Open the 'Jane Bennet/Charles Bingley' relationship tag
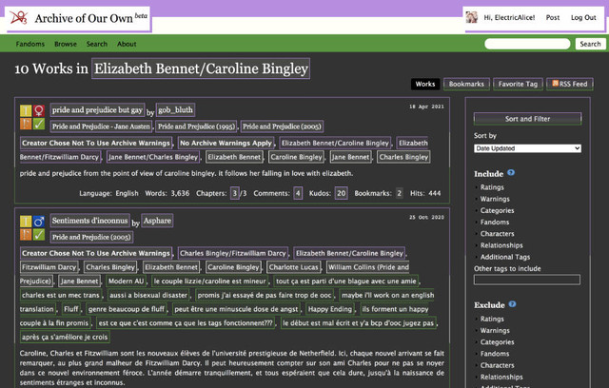Viewport: 609px width, 388px height. [x=153, y=157]
